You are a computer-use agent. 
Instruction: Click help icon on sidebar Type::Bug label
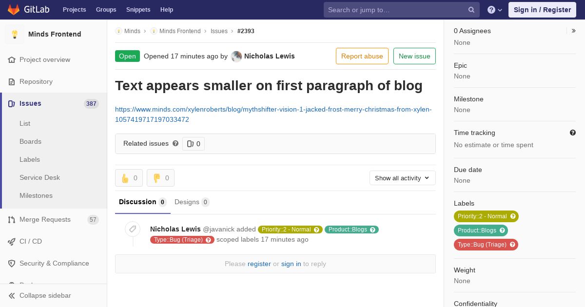tap(512, 245)
